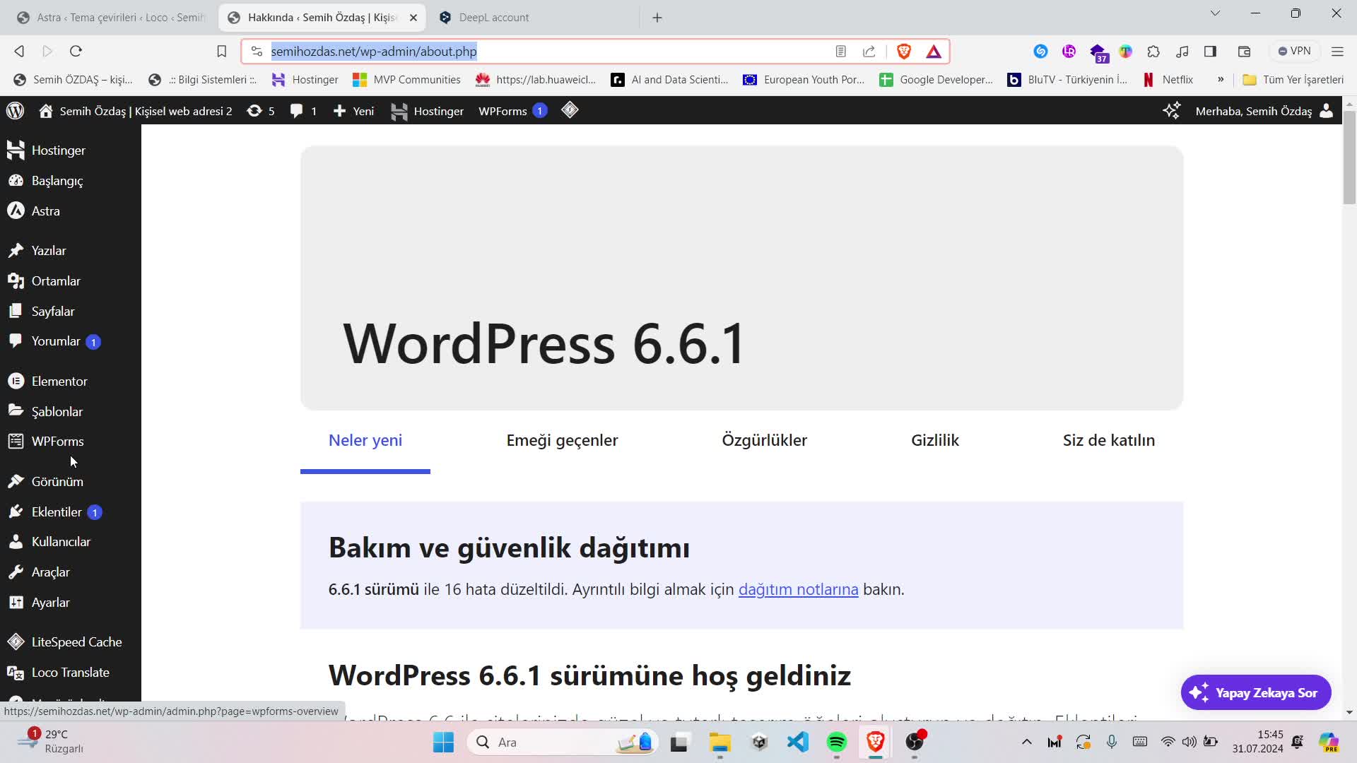This screenshot has width=1357, height=763.
Task: Toggle reader mode icon in address bar
Action: [840, 52]
